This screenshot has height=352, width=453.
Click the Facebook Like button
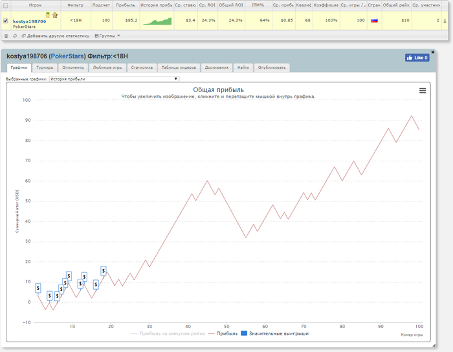417,58
